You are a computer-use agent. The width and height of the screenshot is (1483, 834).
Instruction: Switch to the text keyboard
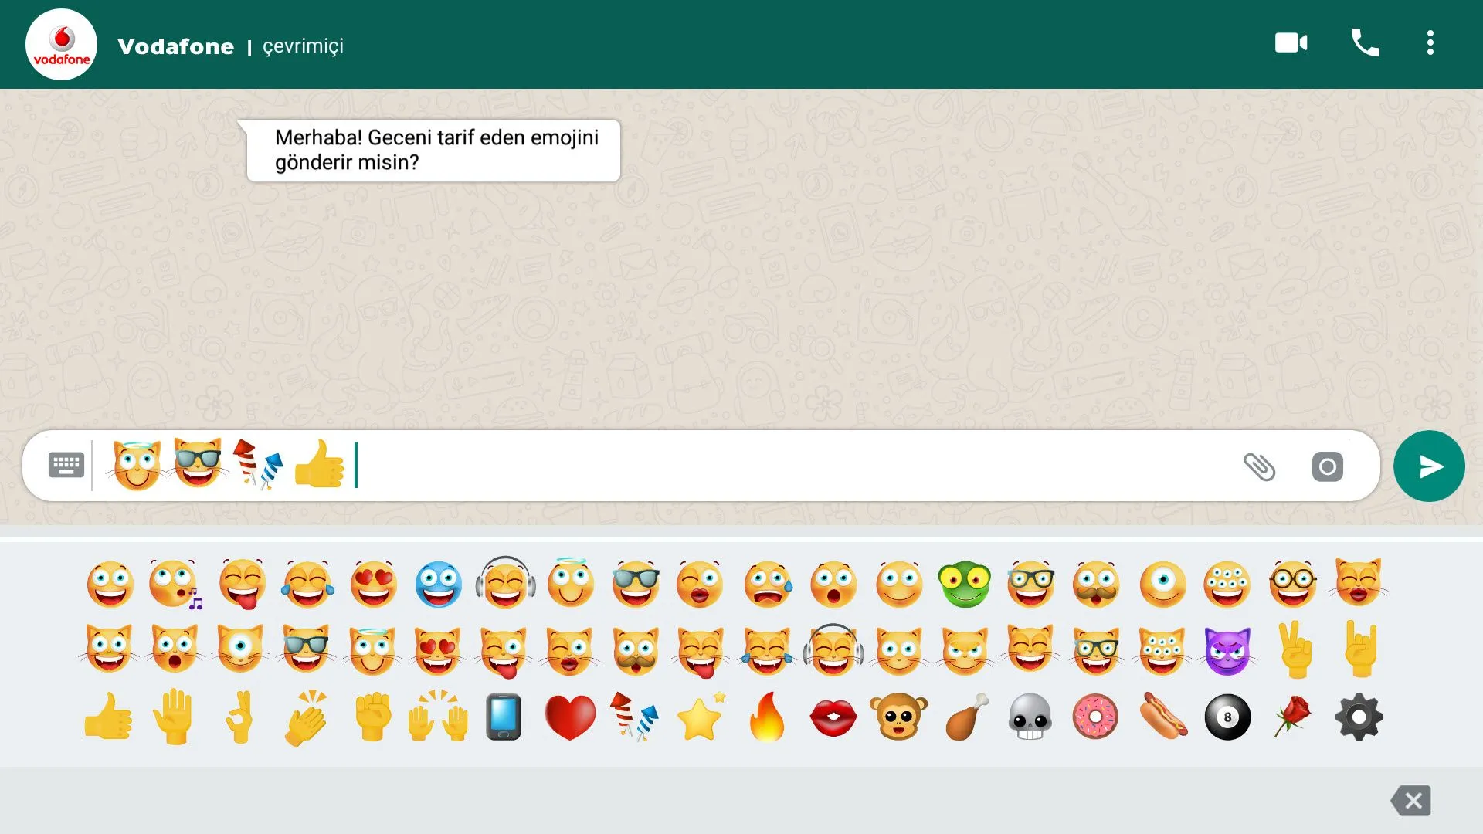(x=66, y=466)
